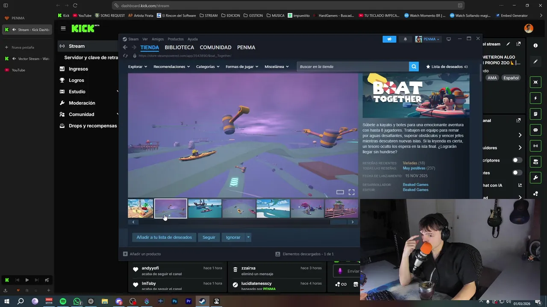Image resolution: width=547 pixels, height=307 pixels.
Task: Open Lista de deseados
Action: pos(447,67)
